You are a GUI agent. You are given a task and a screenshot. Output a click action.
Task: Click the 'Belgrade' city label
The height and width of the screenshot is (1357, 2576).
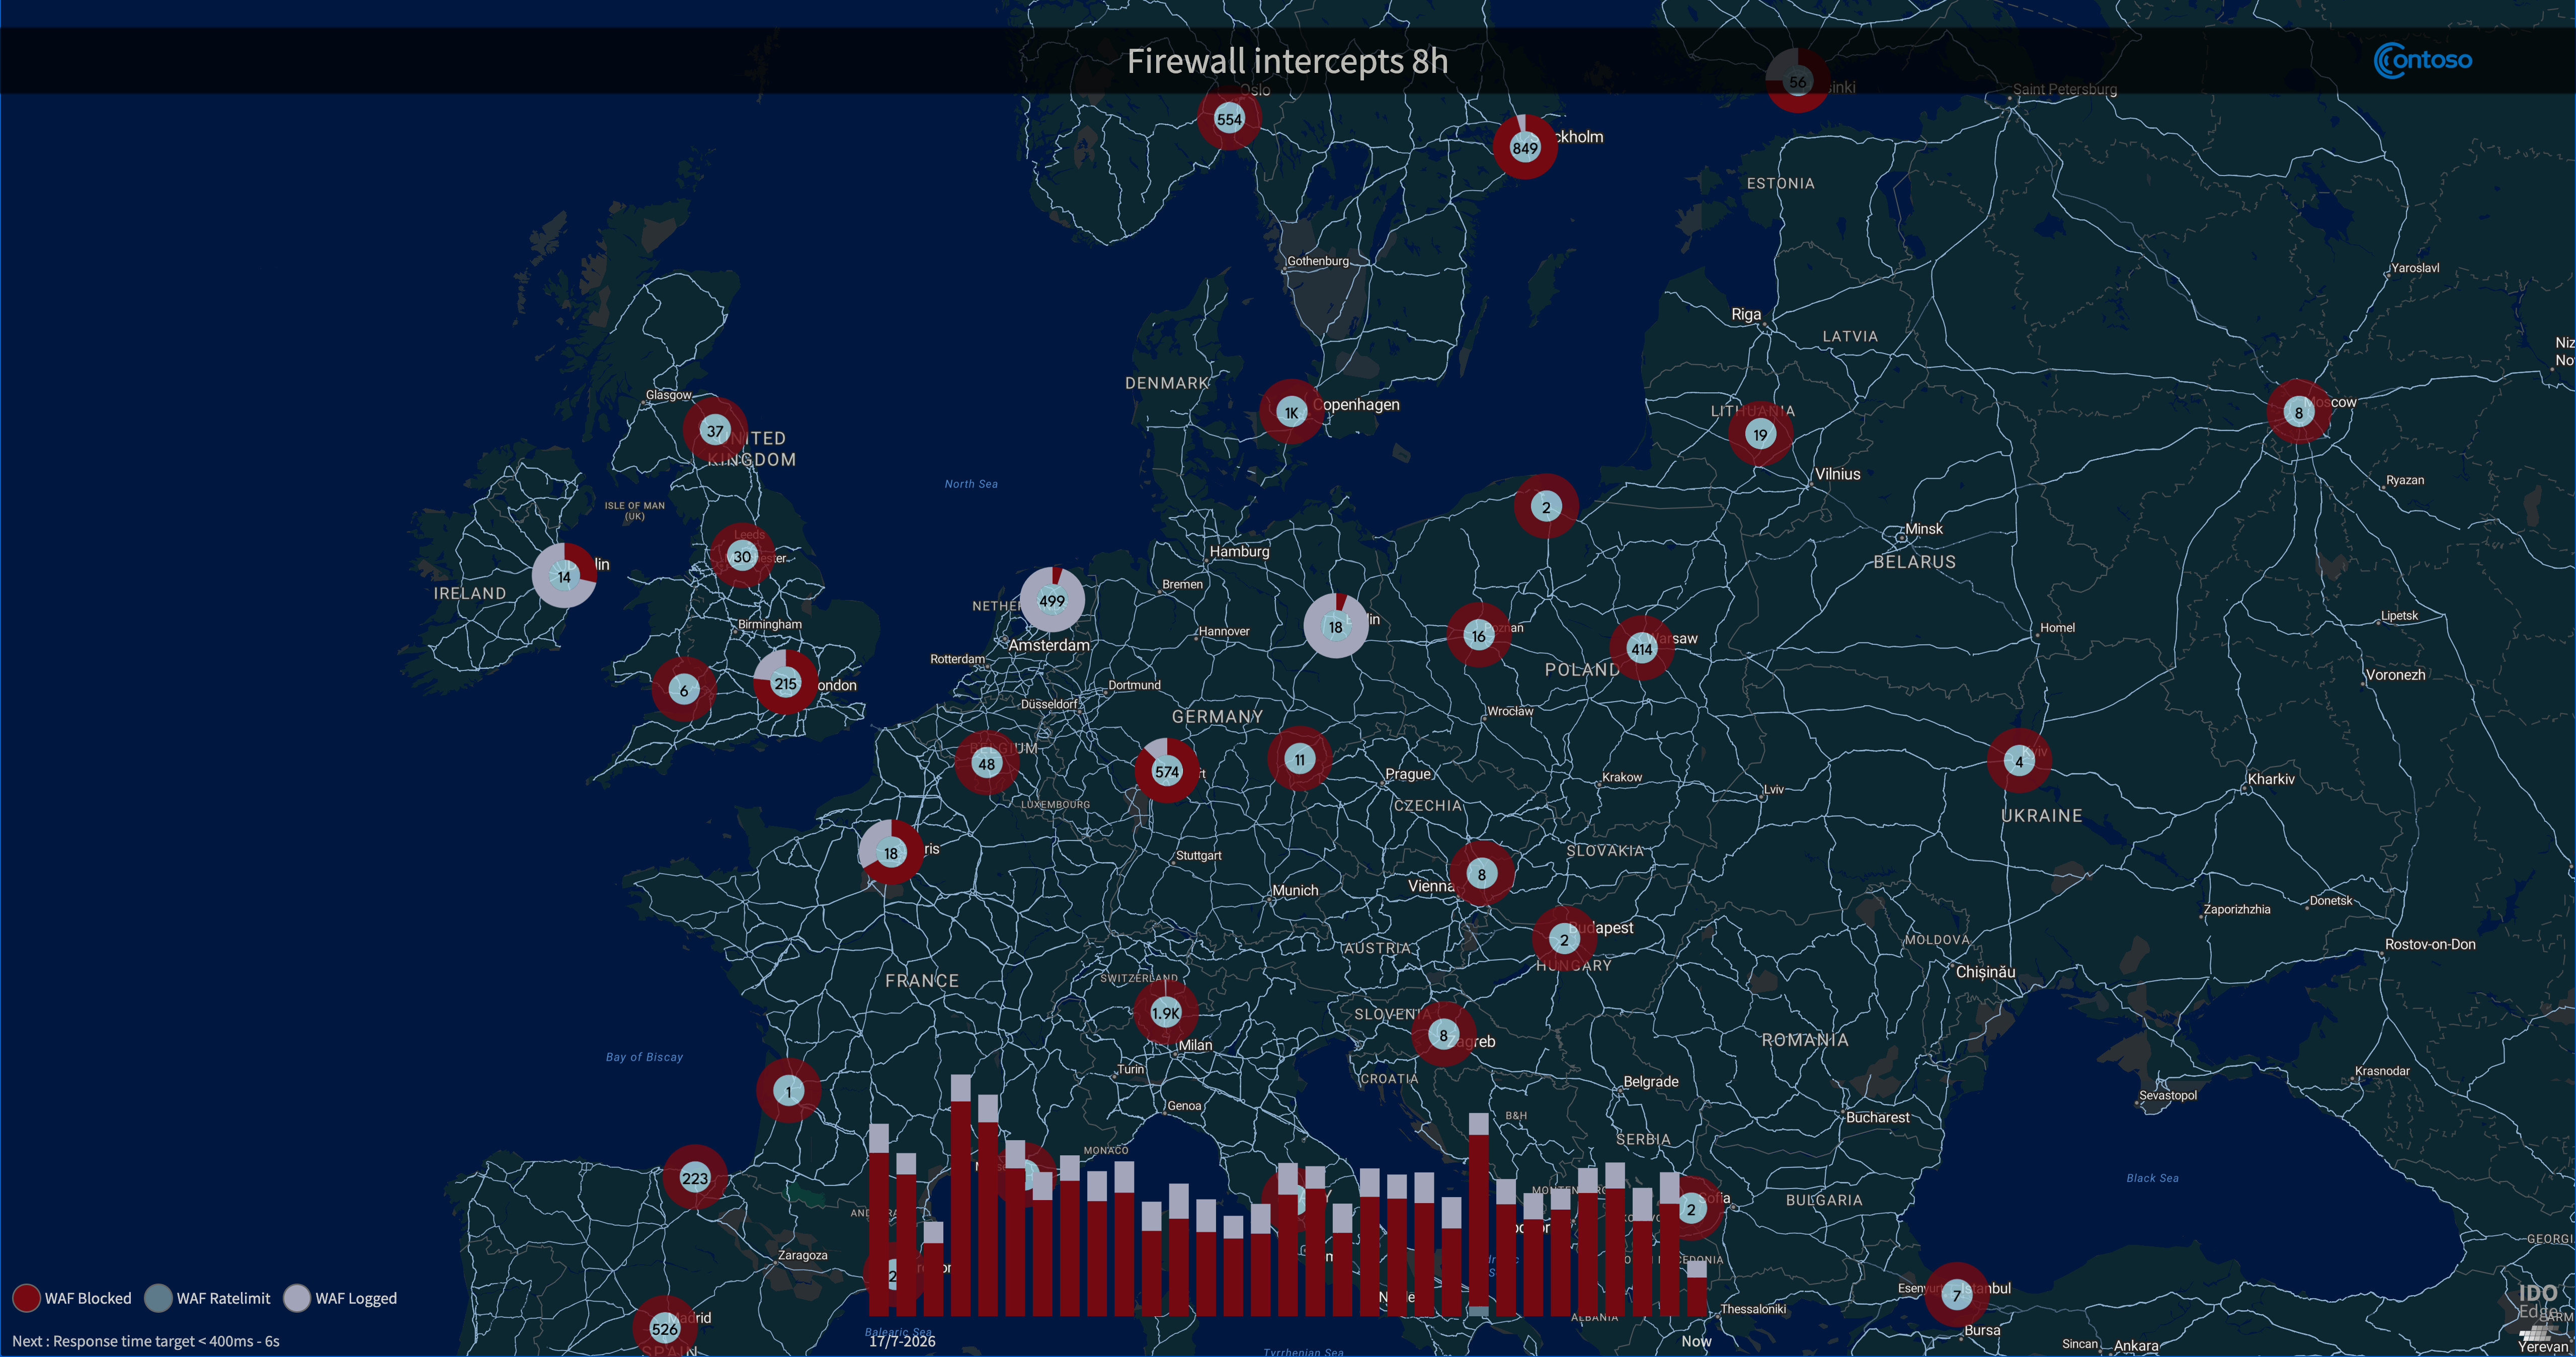1651,1081
